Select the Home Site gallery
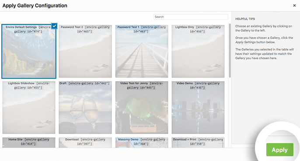Image resolution: width=300 pixels, height=161 pixels. pyautogui.click(x=29, y=143)
